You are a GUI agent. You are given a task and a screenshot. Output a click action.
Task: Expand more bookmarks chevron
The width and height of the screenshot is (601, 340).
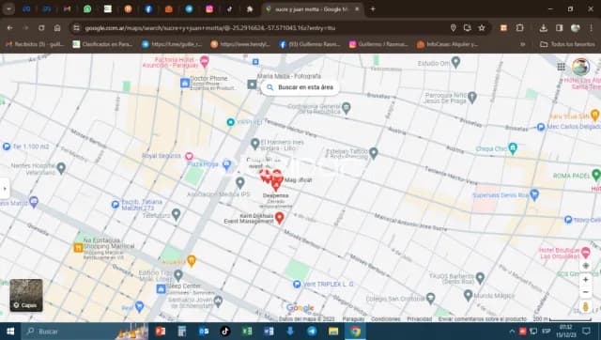click(522, 44)
